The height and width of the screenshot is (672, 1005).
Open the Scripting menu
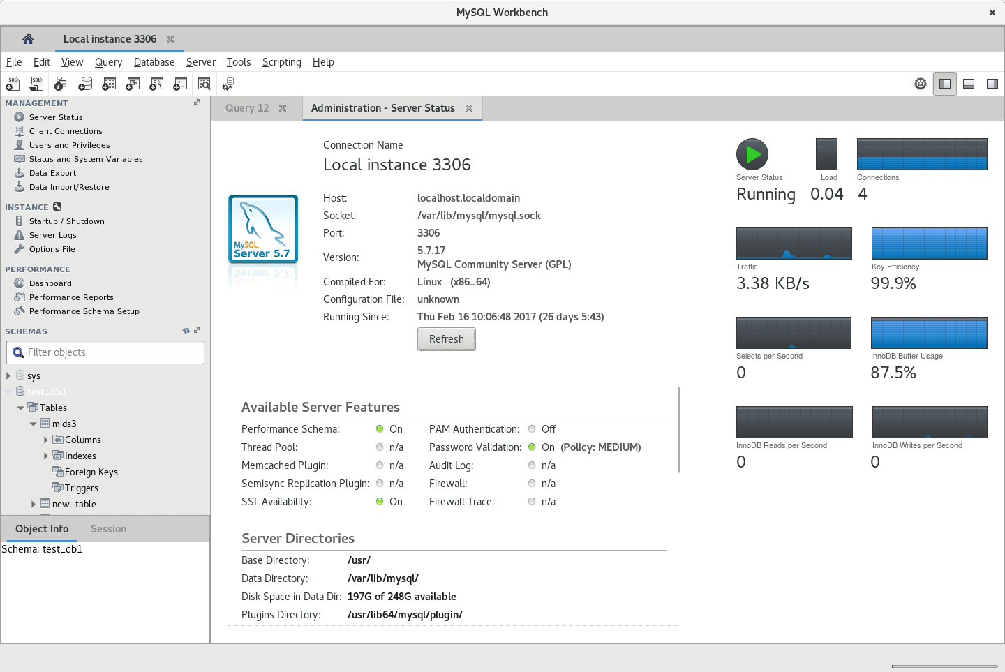pyautogui.click(x=282, y=62)
